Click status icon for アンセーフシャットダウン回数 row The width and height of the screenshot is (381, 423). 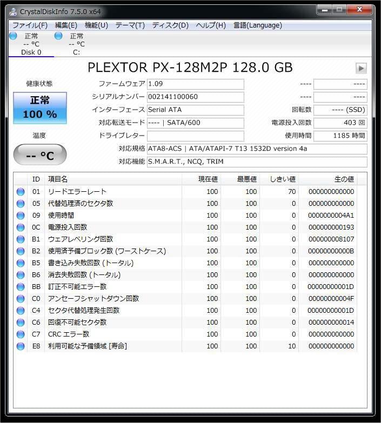(x=21, y=299)
